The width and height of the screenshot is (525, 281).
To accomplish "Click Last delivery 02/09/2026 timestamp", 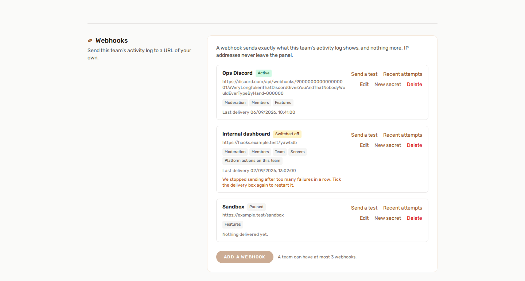I will click(259, 171).
